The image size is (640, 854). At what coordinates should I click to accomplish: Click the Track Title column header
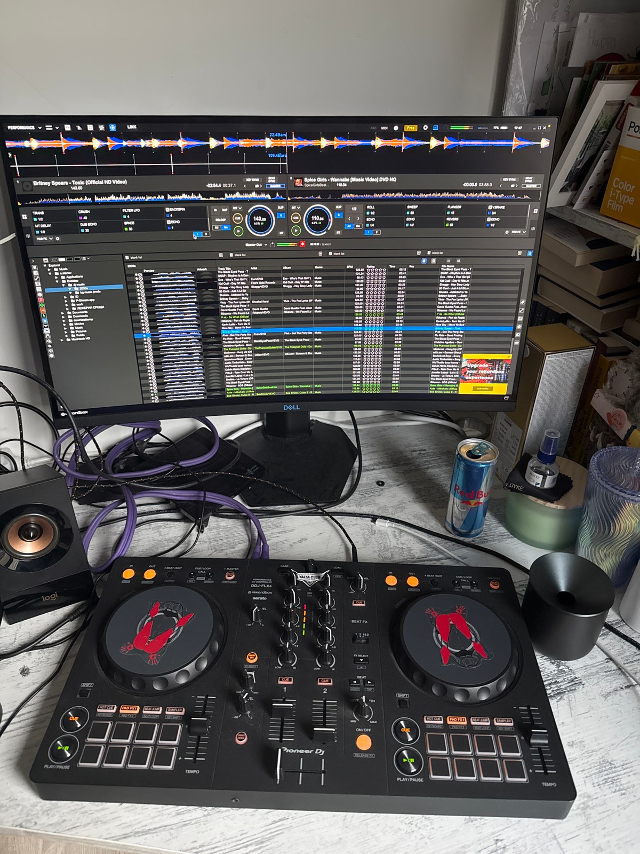[225, 269]
